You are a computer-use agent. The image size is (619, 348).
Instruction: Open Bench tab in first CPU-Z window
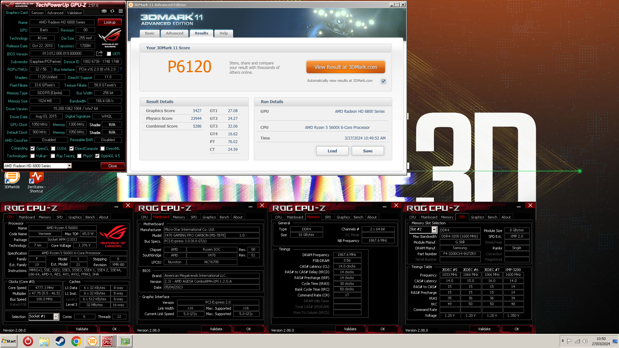point(90,217)
